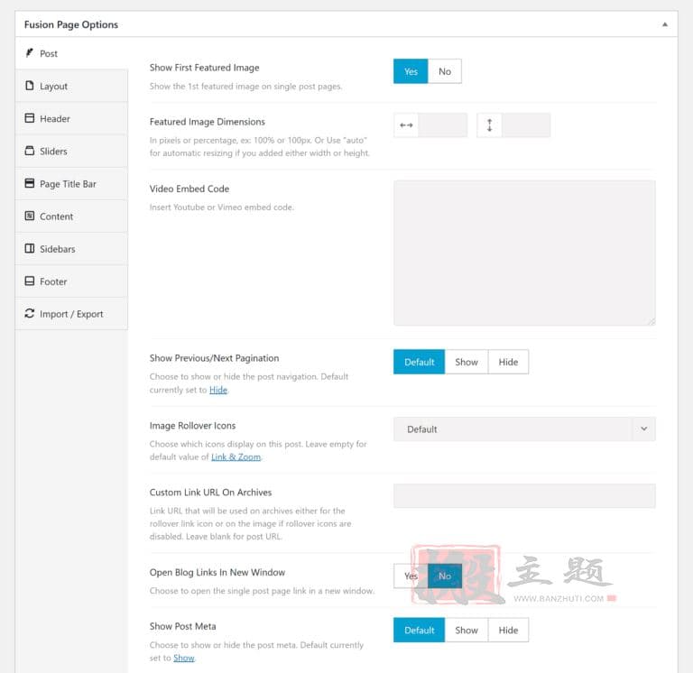Select Show for Previous/Next Pagination
Viewport: 693px width, 673px height.
click(x=467, y=362)
